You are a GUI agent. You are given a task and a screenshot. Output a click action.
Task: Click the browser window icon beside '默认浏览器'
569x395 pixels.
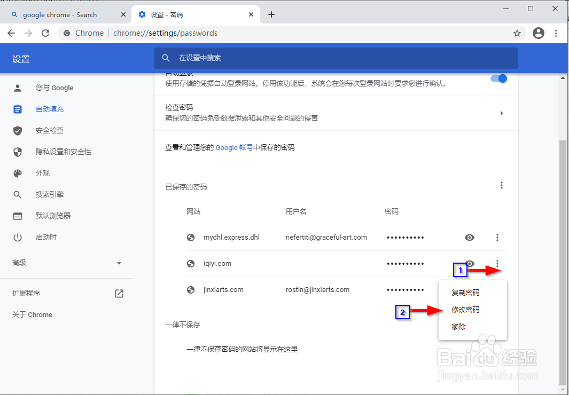click(18, 216)
